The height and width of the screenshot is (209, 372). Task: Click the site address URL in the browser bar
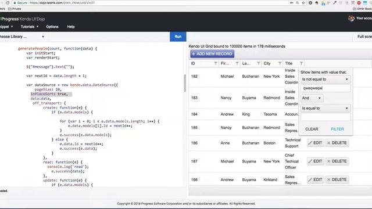point(62,3)
